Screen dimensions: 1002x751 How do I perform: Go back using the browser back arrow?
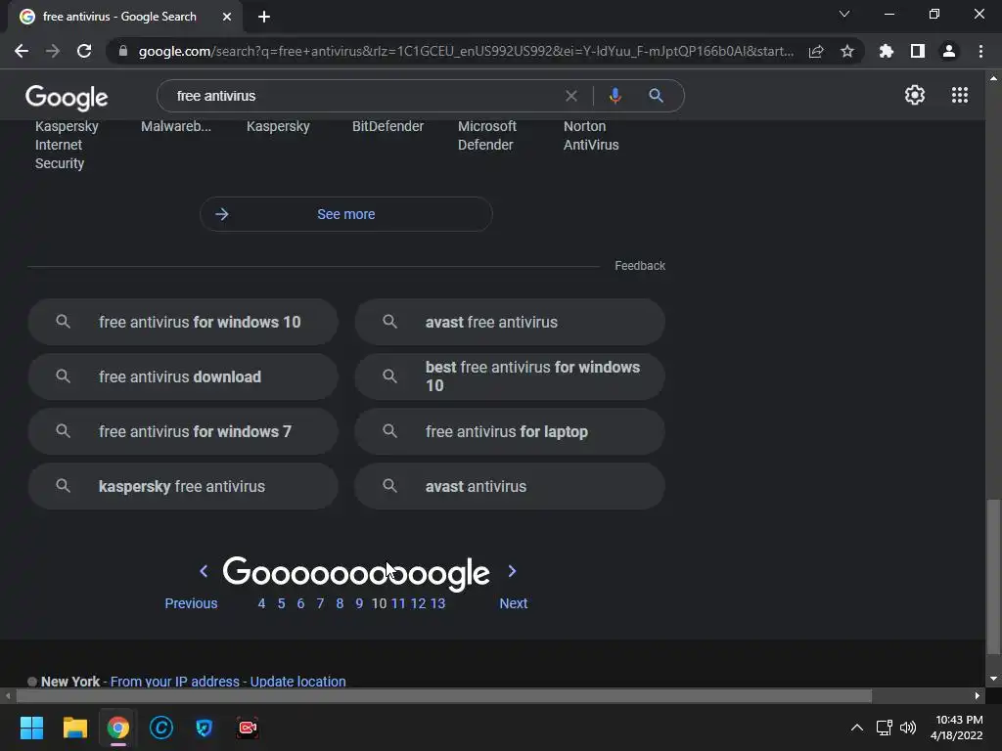pos(22,51)
